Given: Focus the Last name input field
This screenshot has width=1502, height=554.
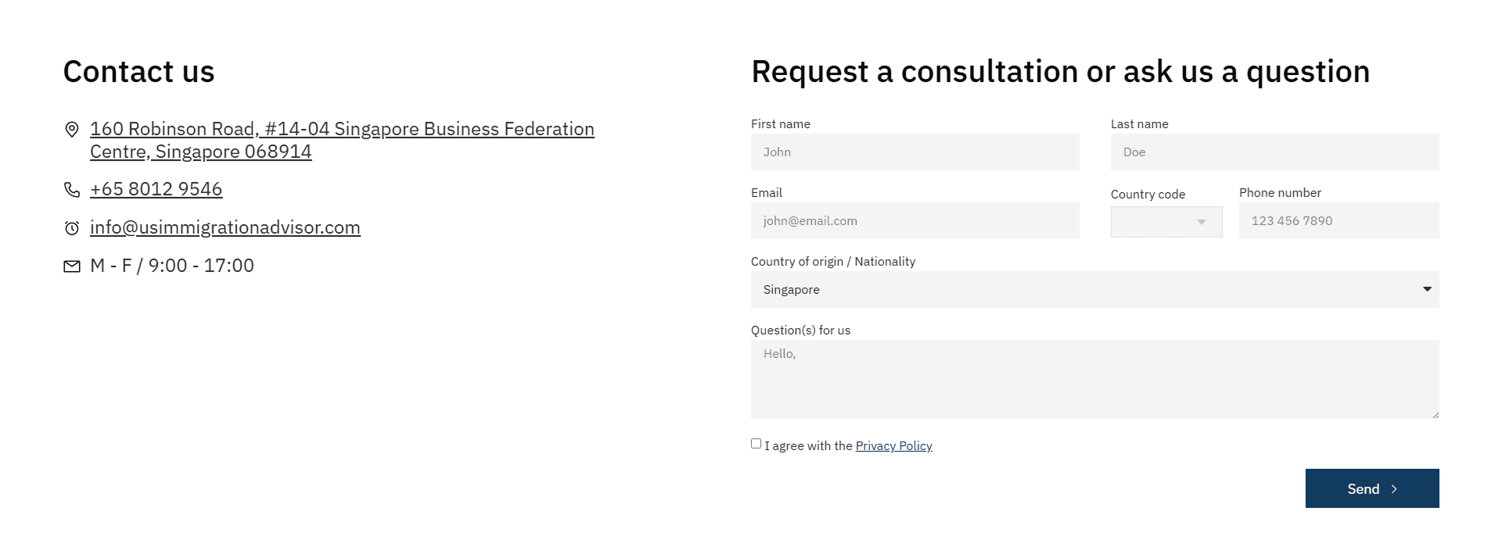Looking at the screenshot, I should tap(1274, 152).
